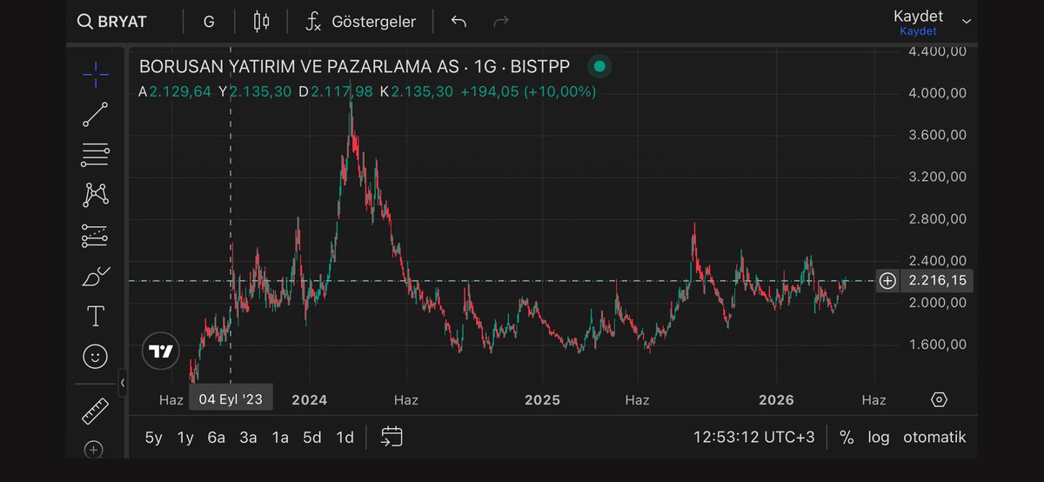1044x482 pixels.
Task: Redo the last chart action
Action: 501,22
